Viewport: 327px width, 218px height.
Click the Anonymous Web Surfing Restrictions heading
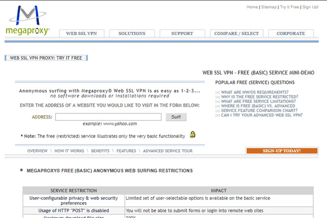click(110, 171)
